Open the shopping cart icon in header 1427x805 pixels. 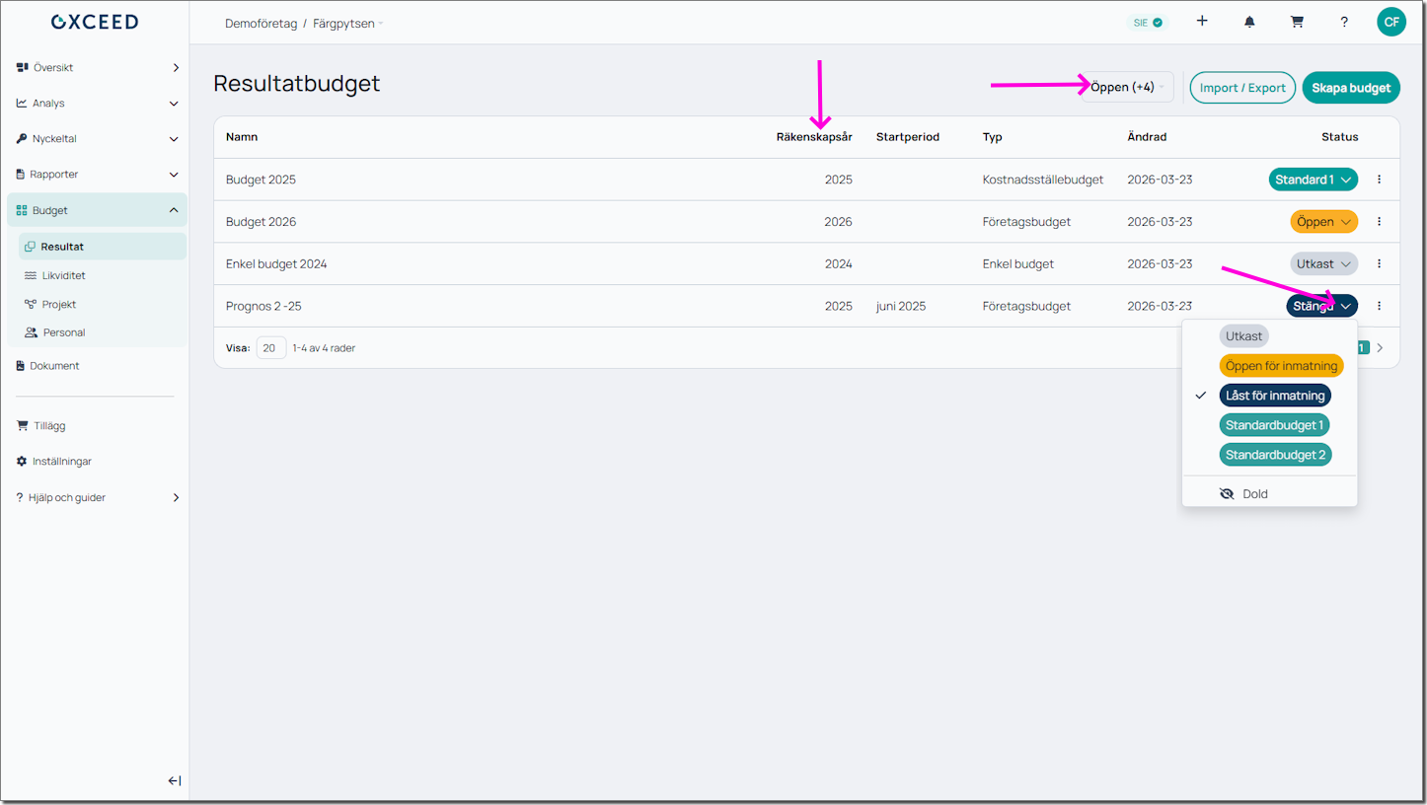[1297, 22]
